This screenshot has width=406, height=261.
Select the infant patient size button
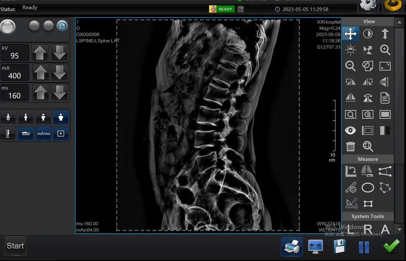coord(8,117)
